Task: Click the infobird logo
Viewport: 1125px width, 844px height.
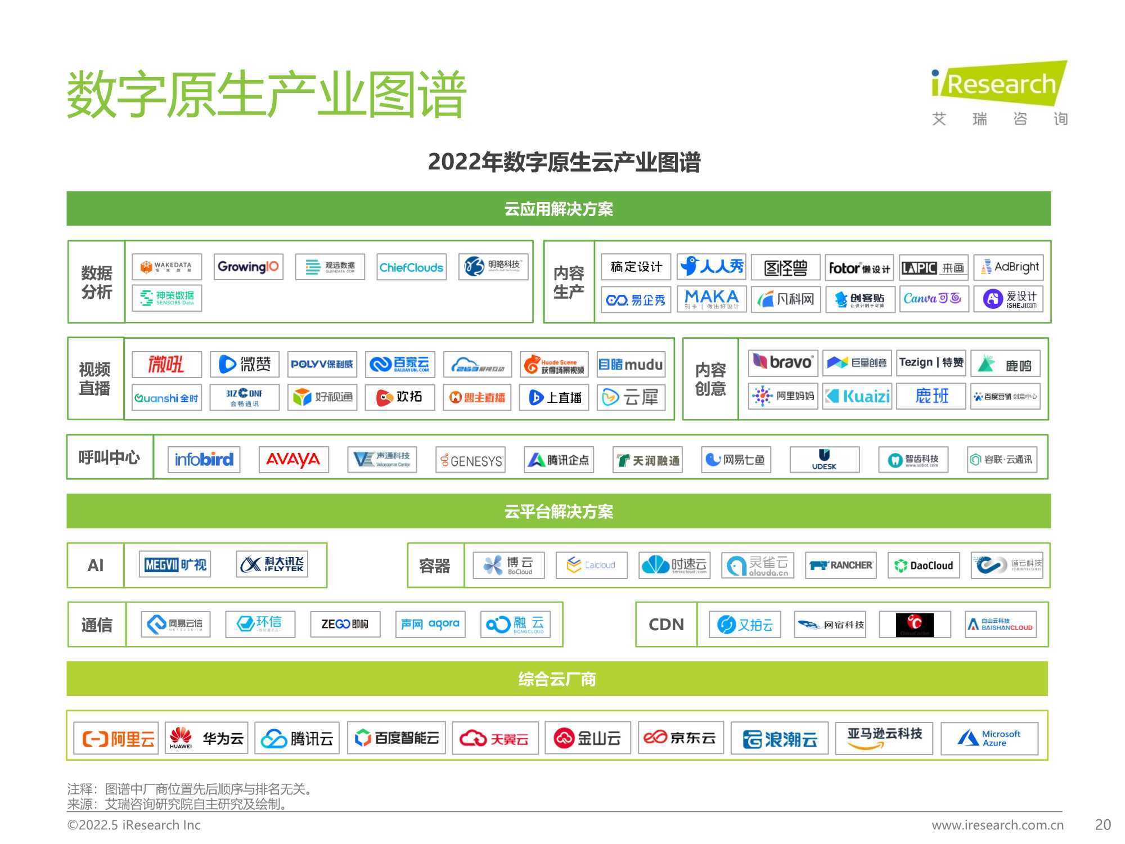Action: (x=204, y=460)
